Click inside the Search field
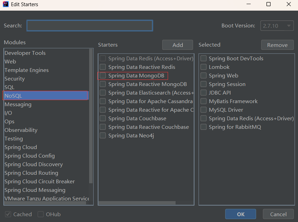 (89, 25)
